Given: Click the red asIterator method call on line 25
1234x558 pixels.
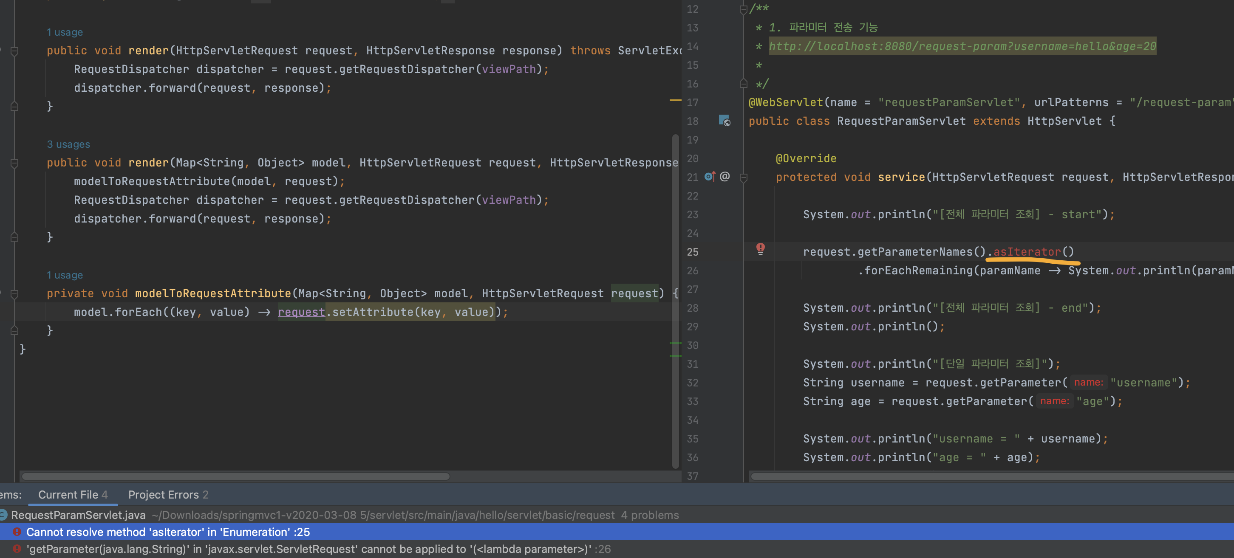Looking at the screenshot, I should (1027, 252).
